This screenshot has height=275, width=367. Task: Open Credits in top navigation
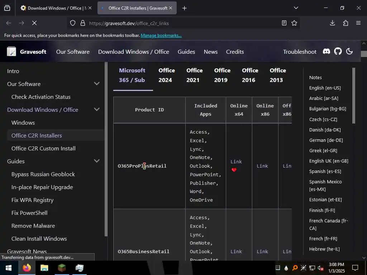[x=235, y=52]
